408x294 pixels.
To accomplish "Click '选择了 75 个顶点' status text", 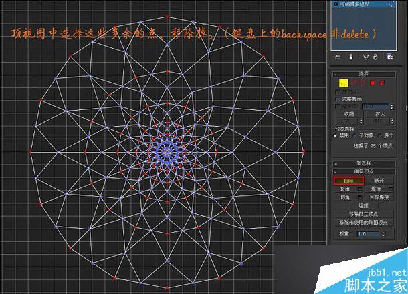I will click(373, 146).
